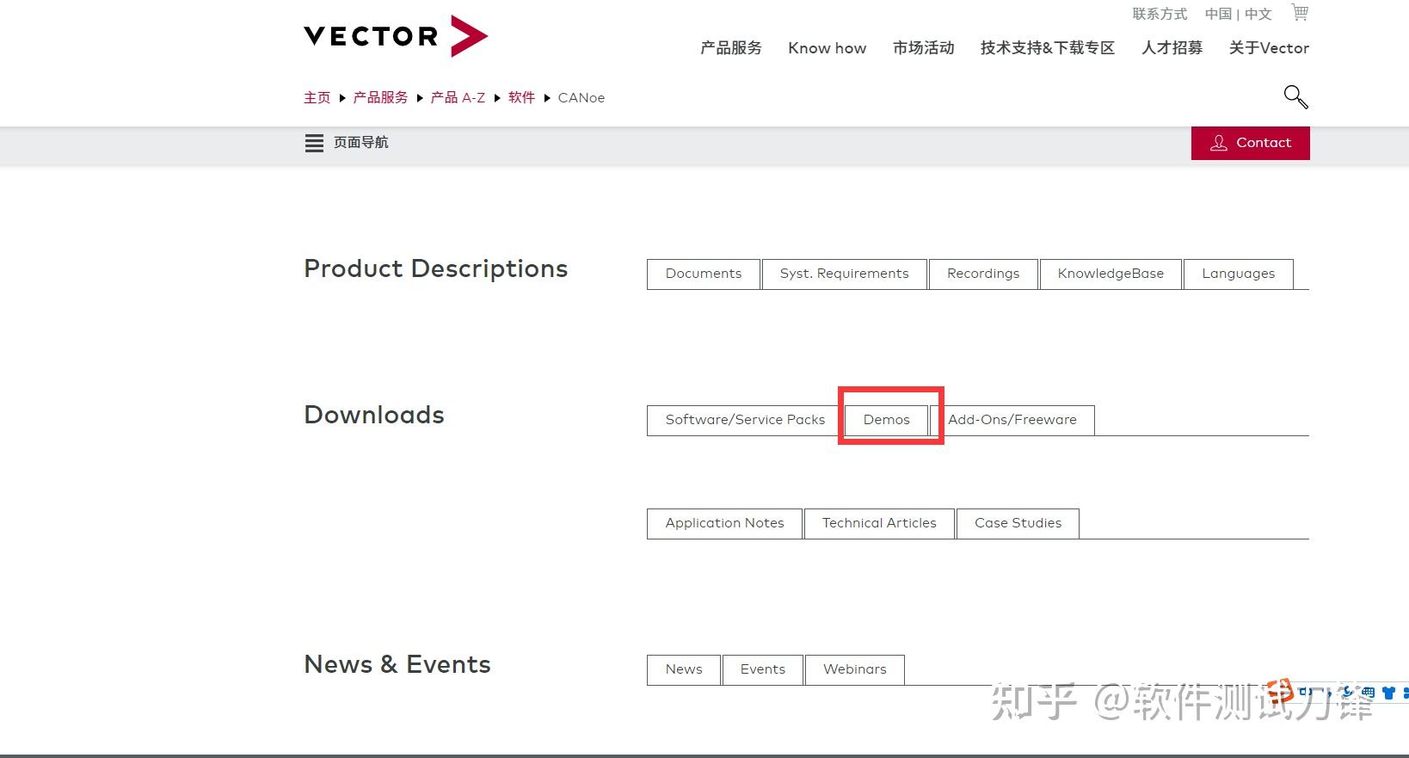The width and height of the screenshot is (1409, 758).
Task: Click the CANoe breadcrumb text
Action: tap(581, 98)
